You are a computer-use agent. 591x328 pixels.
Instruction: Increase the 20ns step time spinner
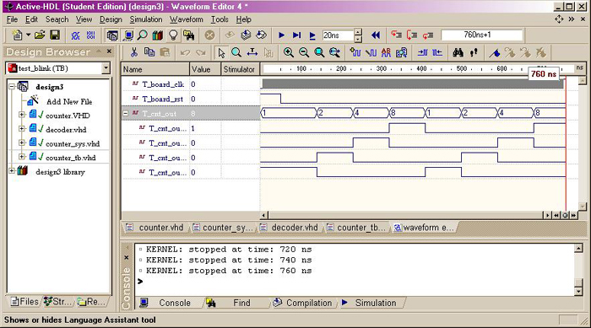point(358,32)
